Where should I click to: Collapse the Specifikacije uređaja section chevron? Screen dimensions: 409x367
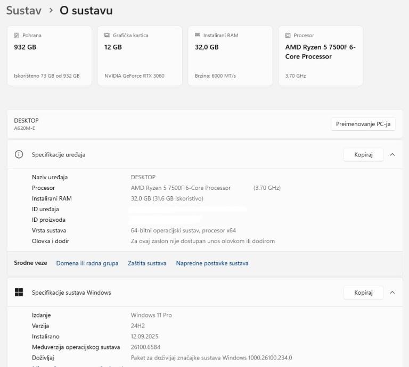pyautogui.click(x=392, y=155)
